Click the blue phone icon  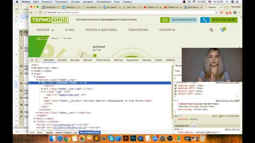[205, 20]
